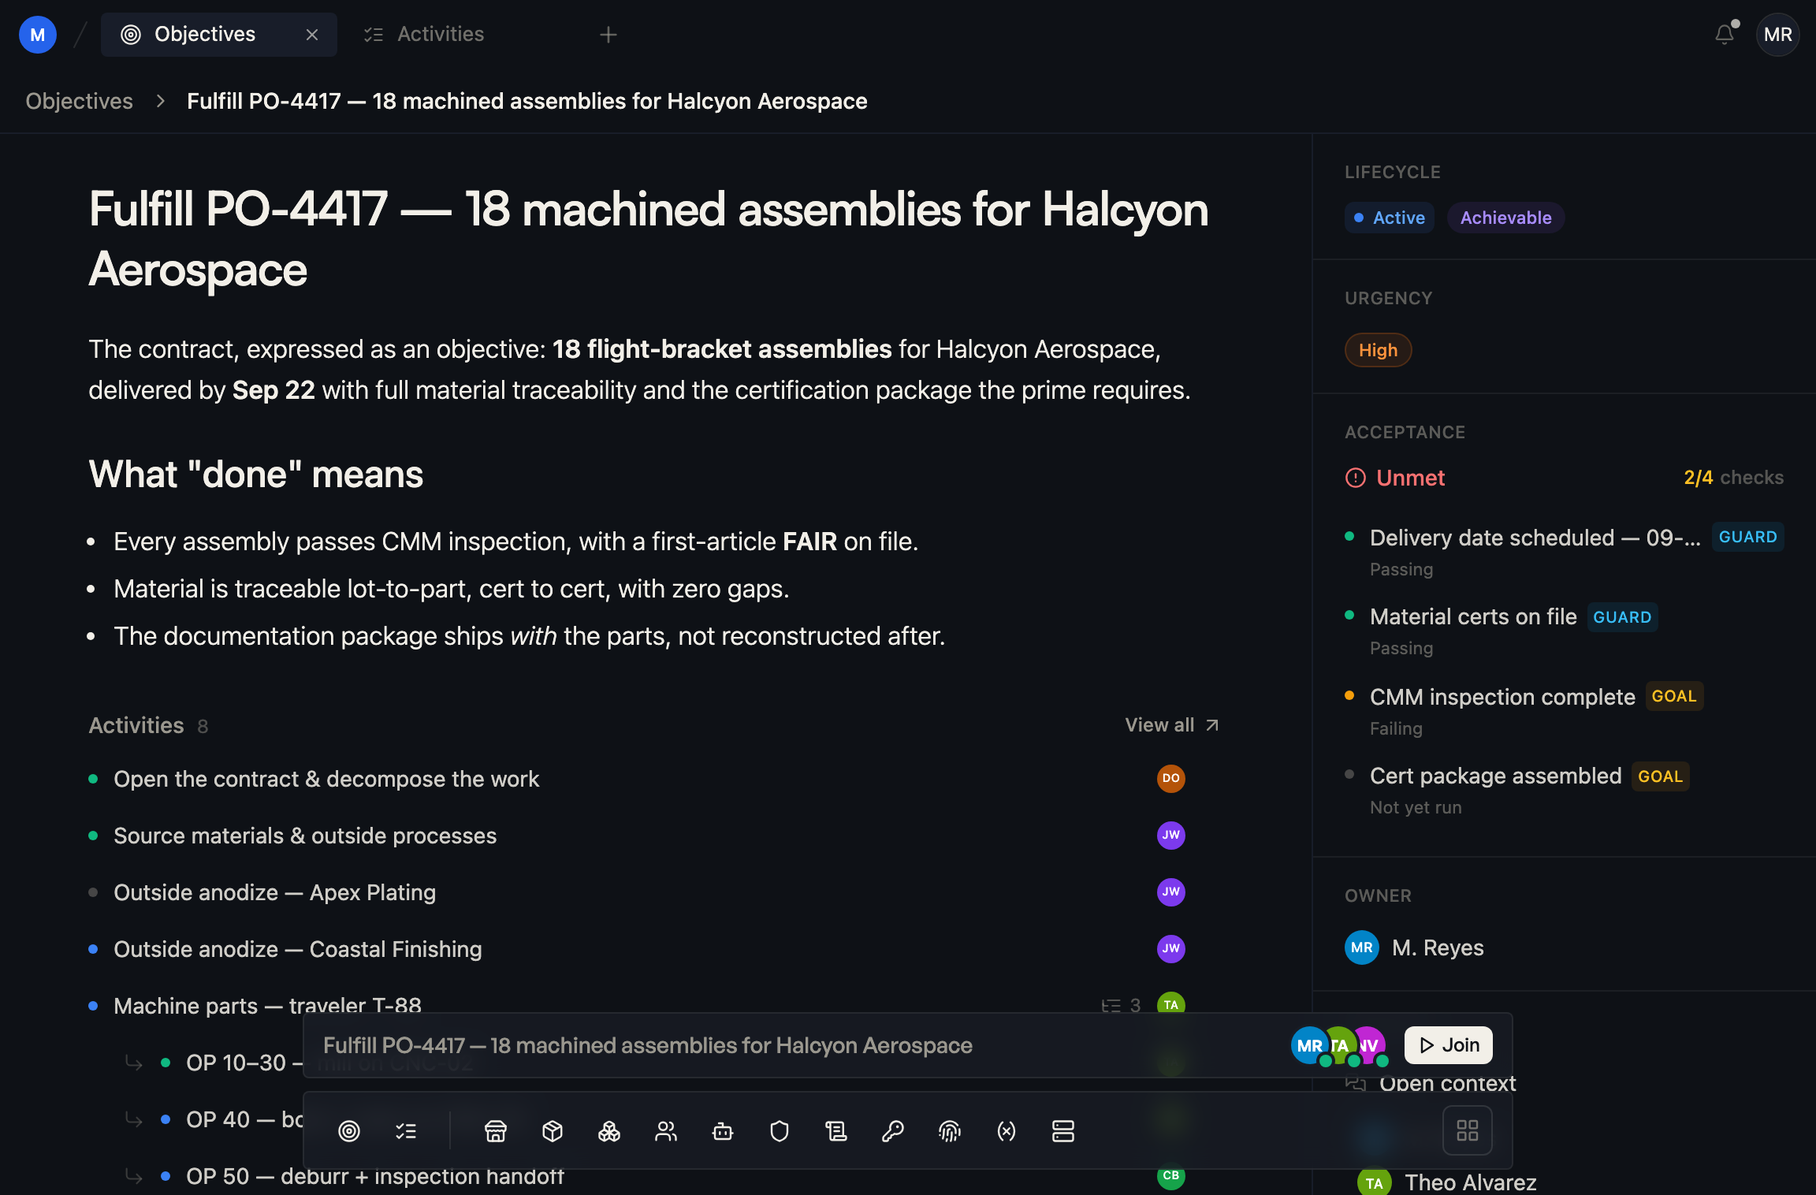Viewport: 1816px width, 1195px height.
Task: Add a new tab with plus icon
Action: coord(608,35)
